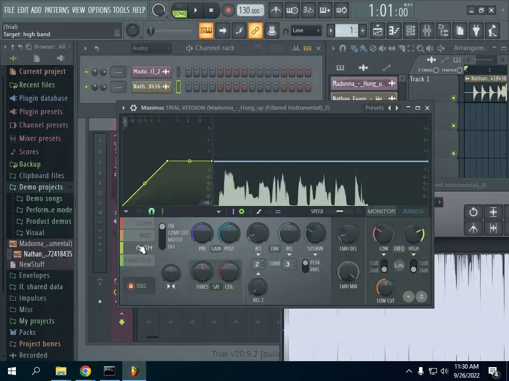Click the Stop button in transport
Screen dimensions: 509x381
click(x=211, y=10)
